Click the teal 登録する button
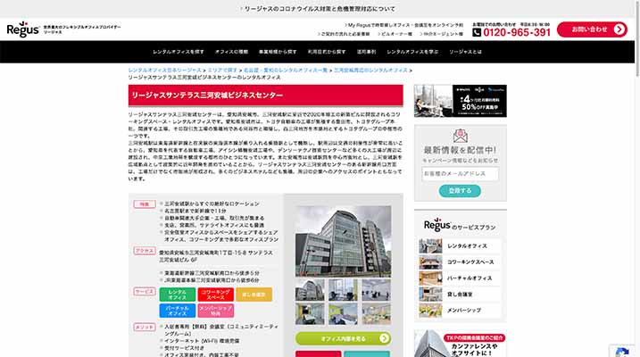Screen dimensions: 640x357 tap(460, 190)
